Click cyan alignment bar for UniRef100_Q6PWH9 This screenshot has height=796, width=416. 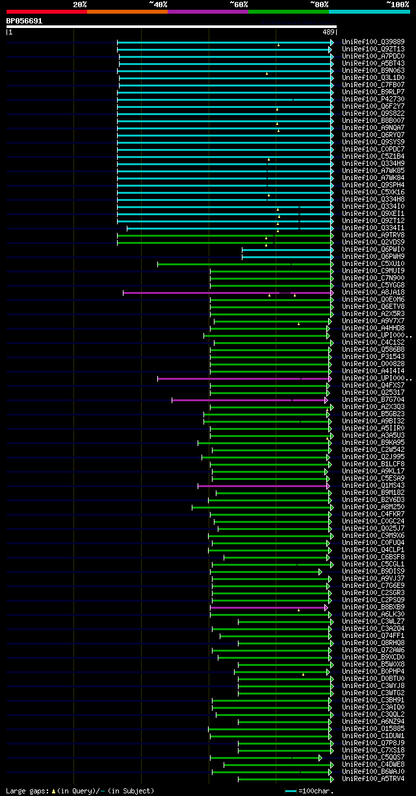287,256
